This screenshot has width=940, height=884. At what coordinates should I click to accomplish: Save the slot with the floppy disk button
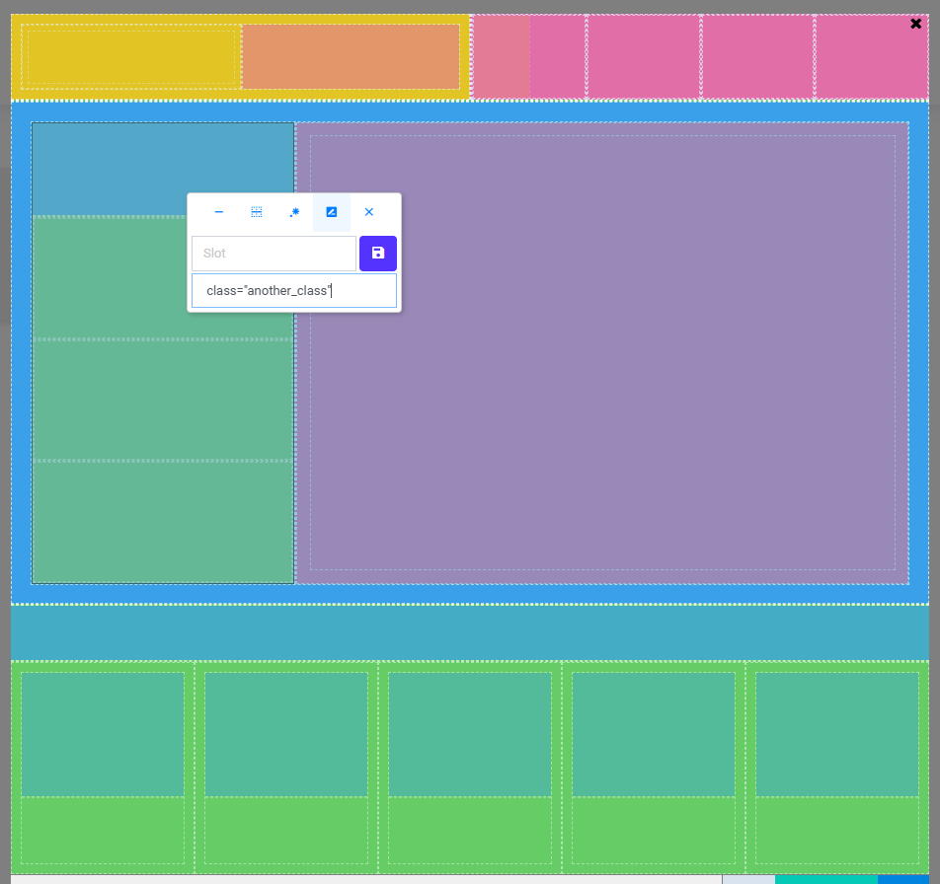pos(378,254)
